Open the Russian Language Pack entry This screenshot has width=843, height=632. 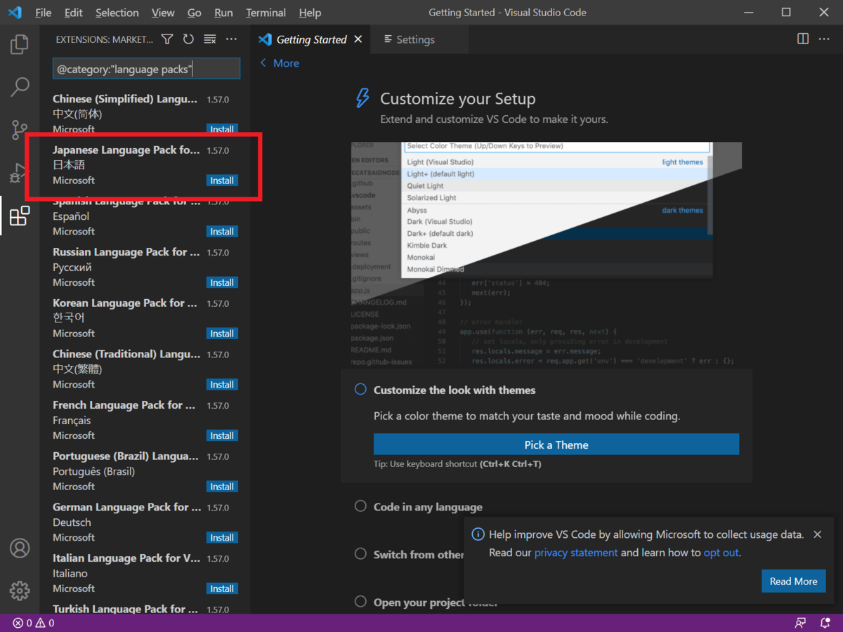click(145, 267)
